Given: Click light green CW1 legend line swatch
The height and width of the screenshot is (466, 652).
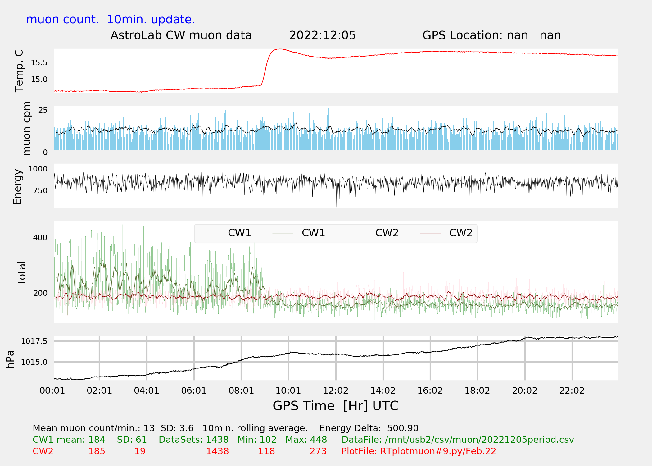Looking at the screenshot, I should [209, 233].
